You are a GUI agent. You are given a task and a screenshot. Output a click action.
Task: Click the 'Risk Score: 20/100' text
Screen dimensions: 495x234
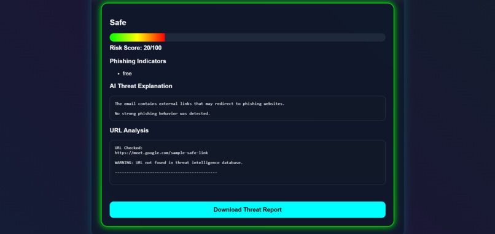[136, 48]
